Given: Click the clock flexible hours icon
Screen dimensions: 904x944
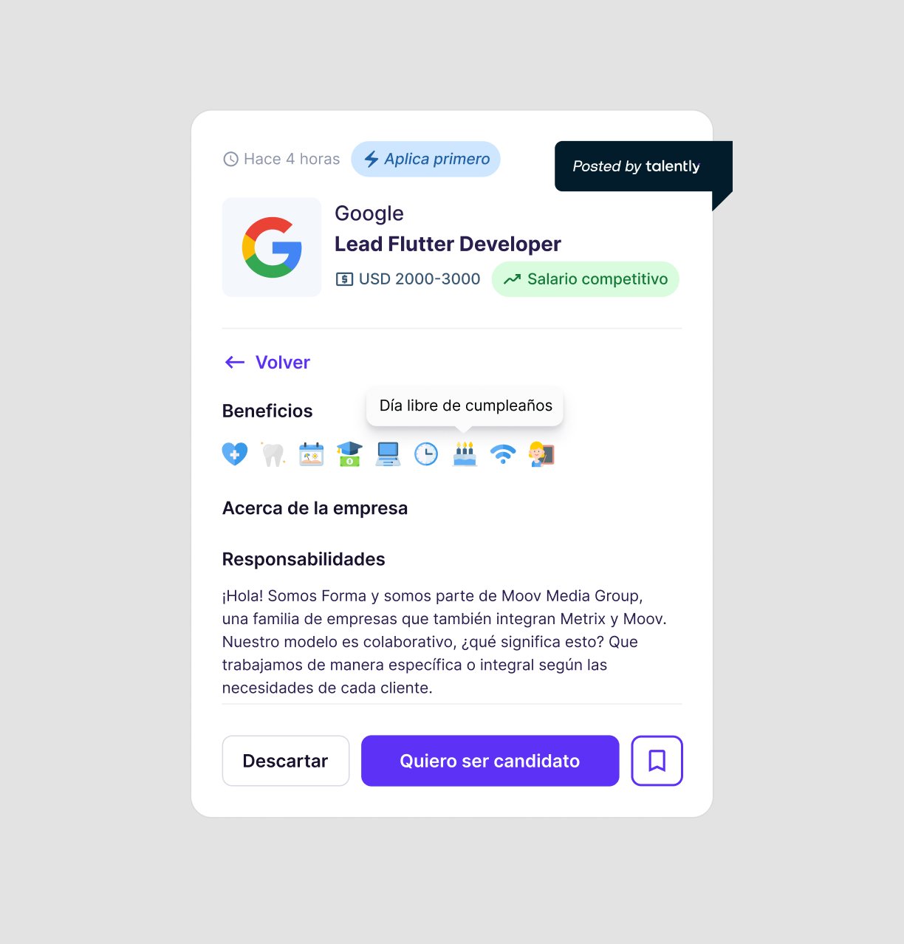Looking at the screenshot, I should [x=426, y=454].
